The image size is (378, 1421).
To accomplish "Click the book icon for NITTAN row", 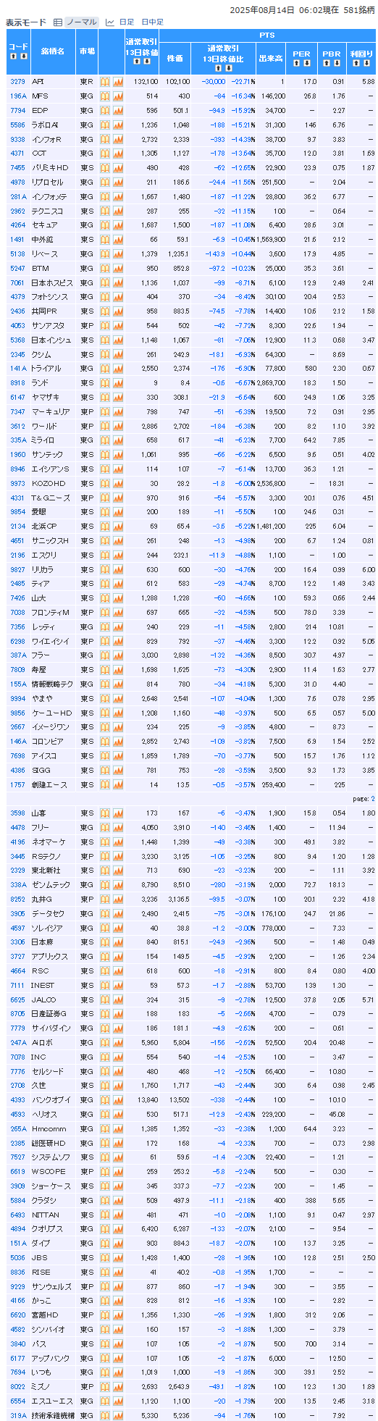I will tap(104, 1215).
